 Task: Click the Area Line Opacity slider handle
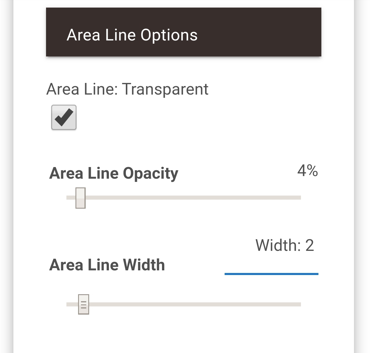[80, 198]
